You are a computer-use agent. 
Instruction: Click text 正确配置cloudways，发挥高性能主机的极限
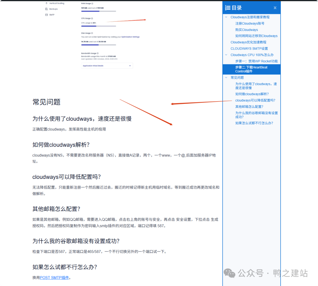pyautogui.click(x=69, y=129)
